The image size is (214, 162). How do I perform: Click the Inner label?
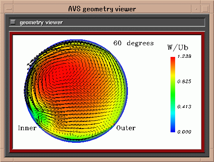[x=27, y=128]
